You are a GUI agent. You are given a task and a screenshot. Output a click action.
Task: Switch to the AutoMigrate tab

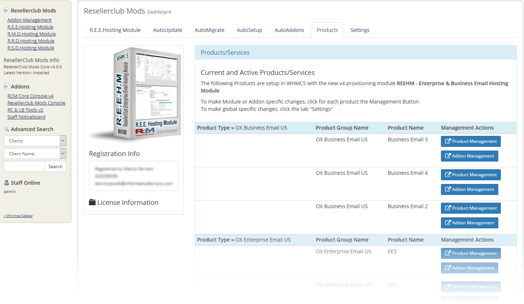(x=209, y=30)
